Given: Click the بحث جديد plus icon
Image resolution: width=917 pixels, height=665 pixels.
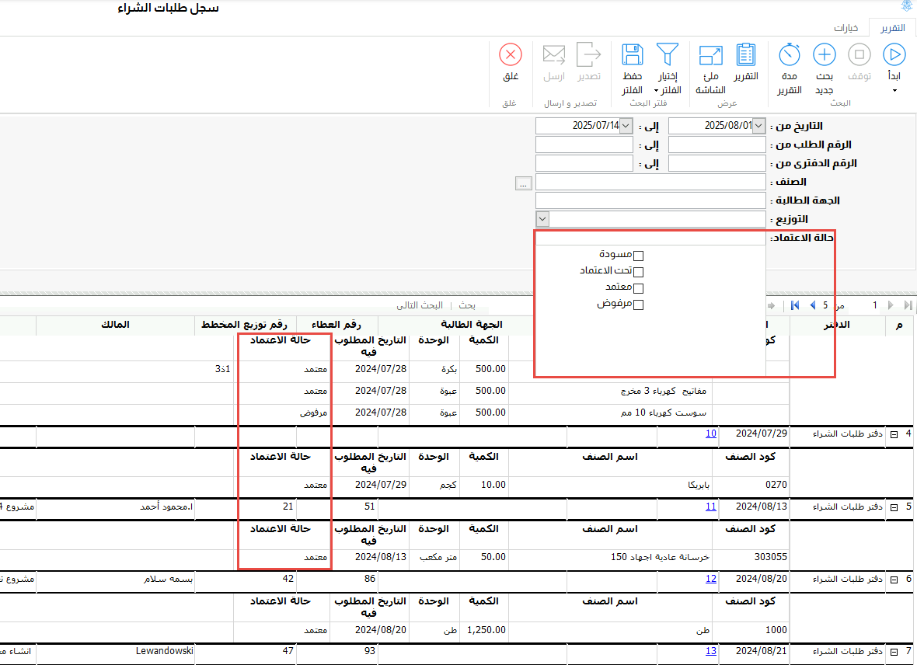Looking at the screenshot, I should [x=824, y=55].
